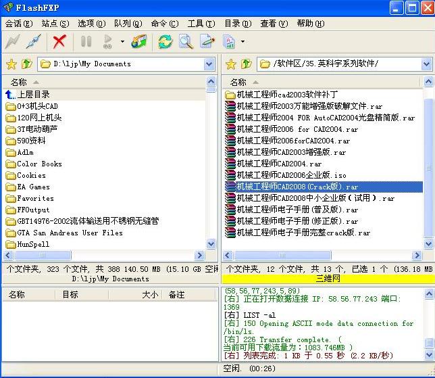
Task: Click the left file list scroll-down arrow
Action: pos(211,244)
